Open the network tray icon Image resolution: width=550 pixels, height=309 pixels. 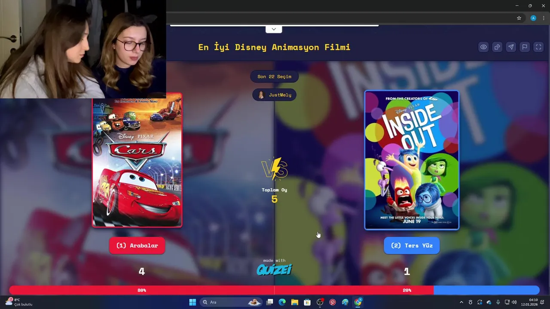coord(507,302)
